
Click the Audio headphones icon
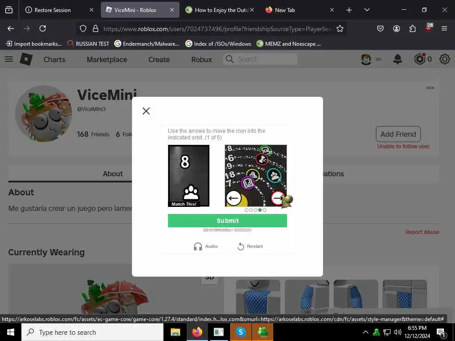(x=198, y=246)
